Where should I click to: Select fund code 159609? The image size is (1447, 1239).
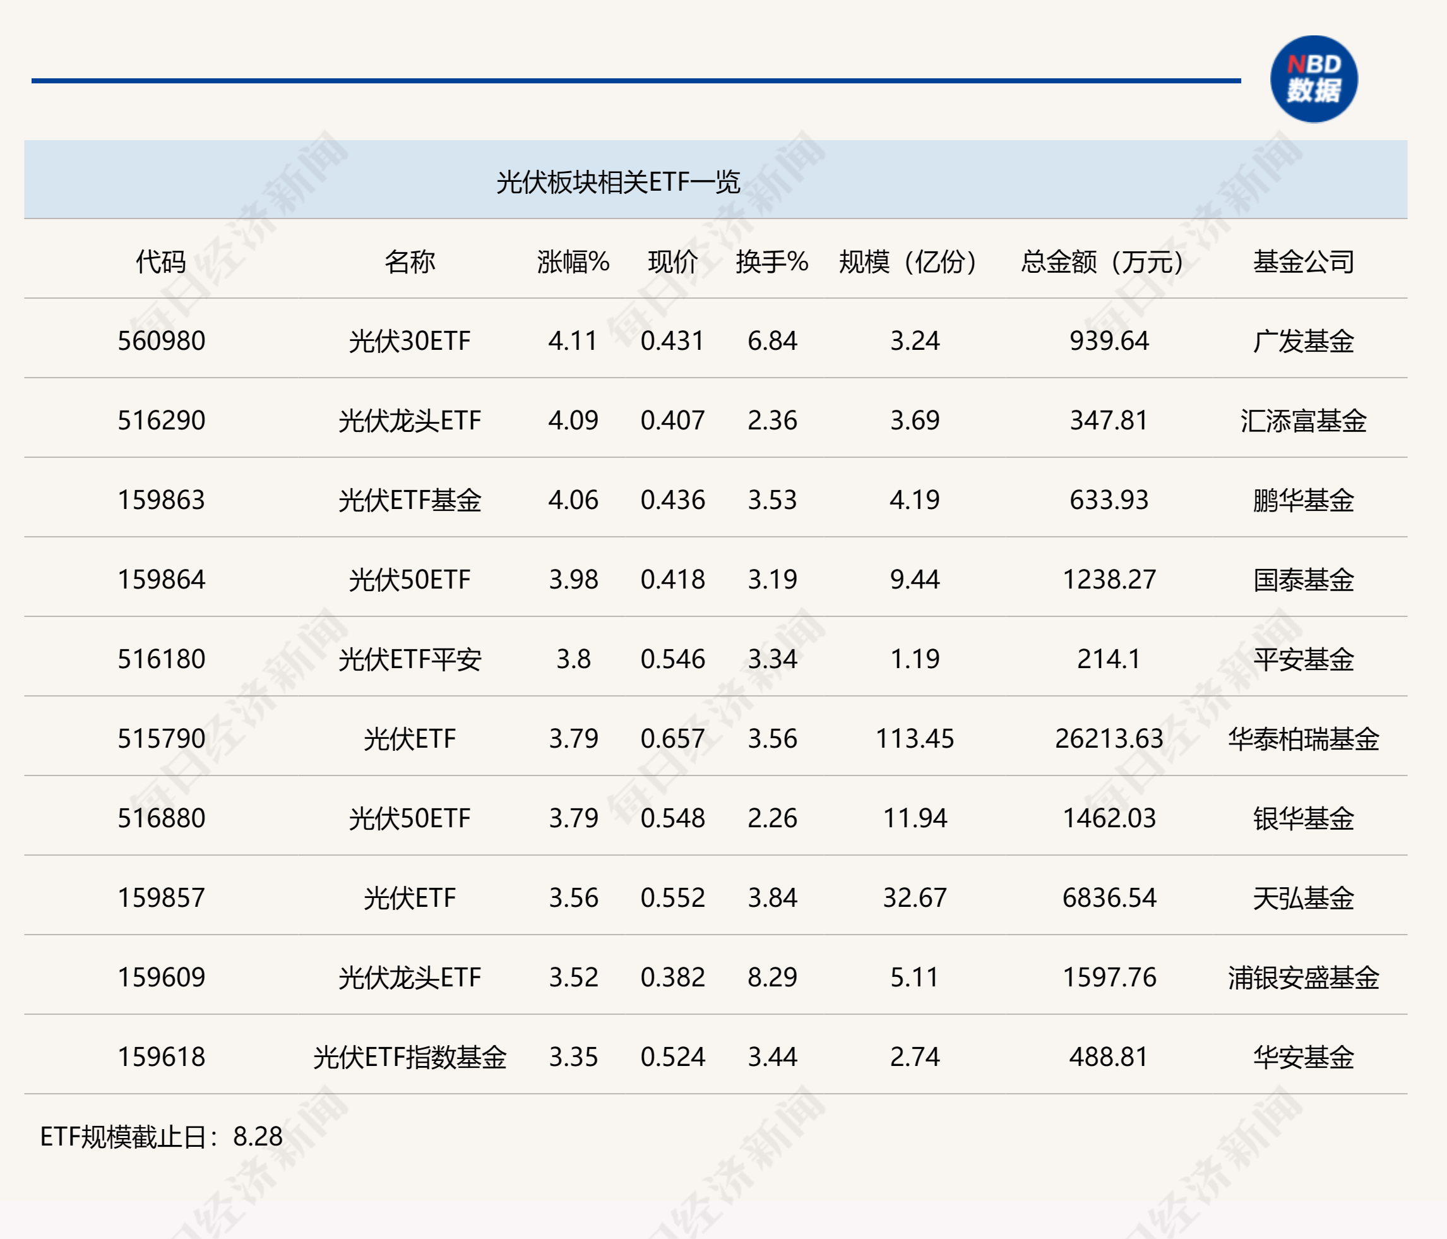tap(162, 978)
